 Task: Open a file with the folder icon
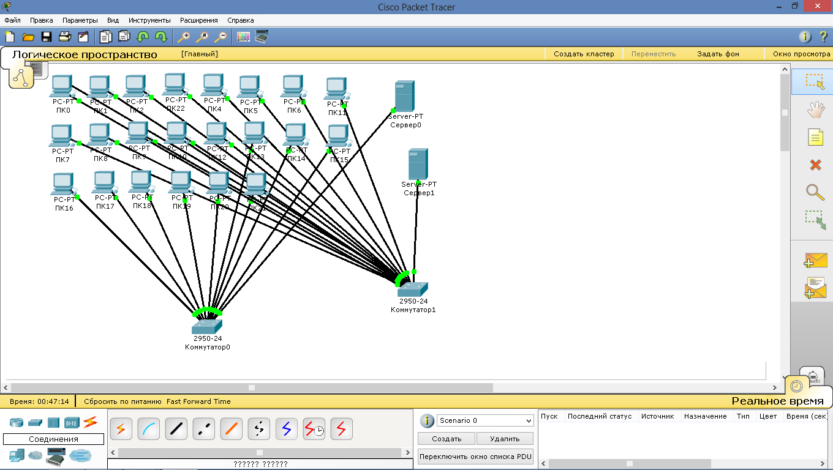tap(28, 37)
